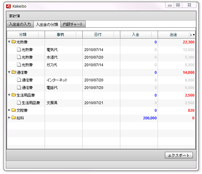The image size is (202, 174).
Task: Click the 5,300 amount for 水道代
Action: click(189, 57)
